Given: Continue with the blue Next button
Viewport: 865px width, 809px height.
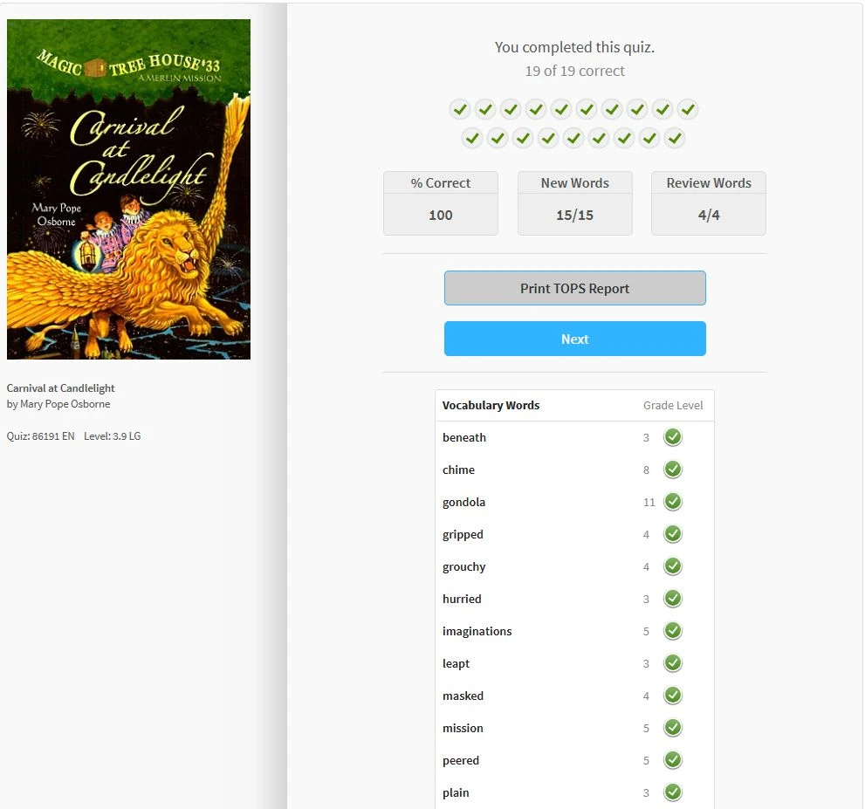Looking at the screenshot, I should (x=575, y=339).
